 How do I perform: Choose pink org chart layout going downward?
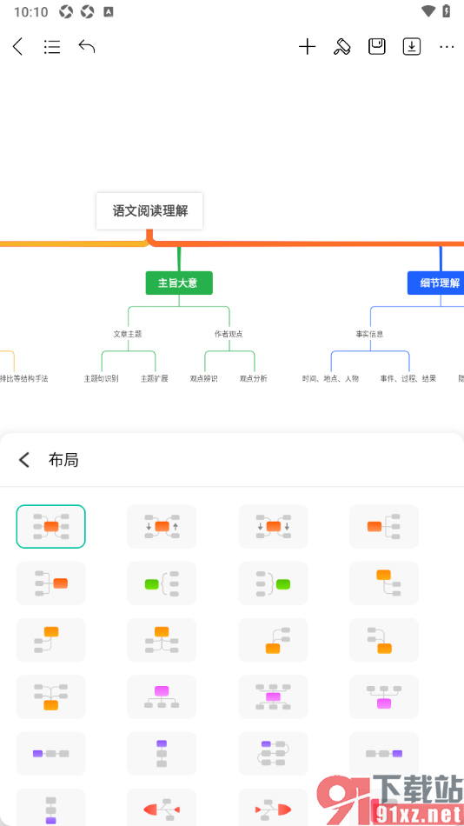[162, 697]
